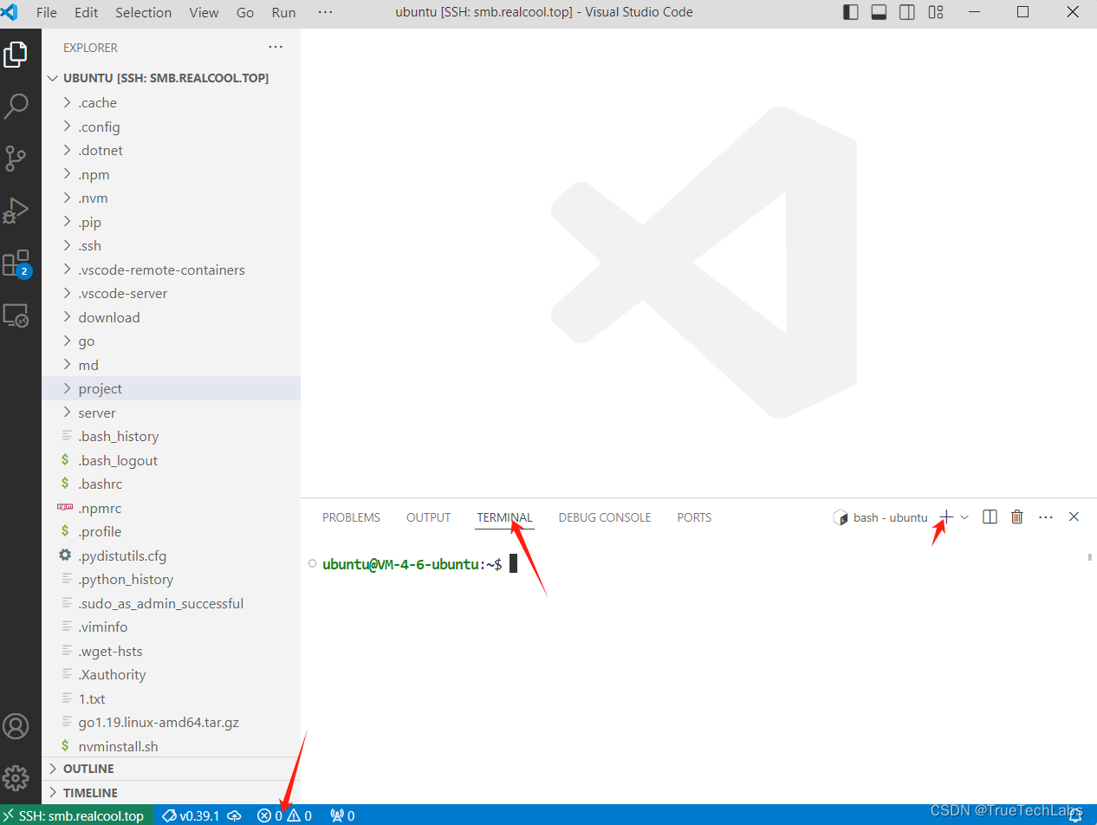
Task: Expand the .vscode-remote-containers folder
Action: point(172,270)
